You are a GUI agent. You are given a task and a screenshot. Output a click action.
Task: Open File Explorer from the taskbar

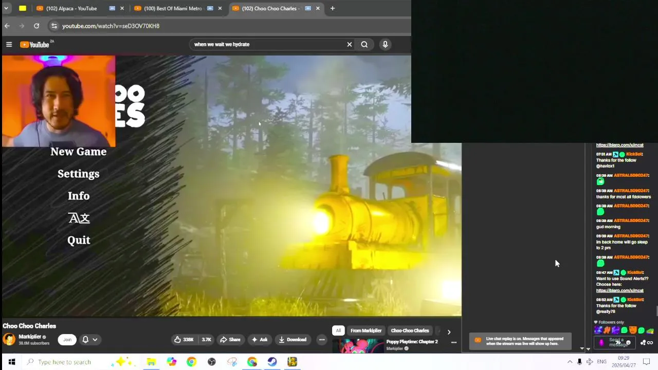click(x=151, y=362)
